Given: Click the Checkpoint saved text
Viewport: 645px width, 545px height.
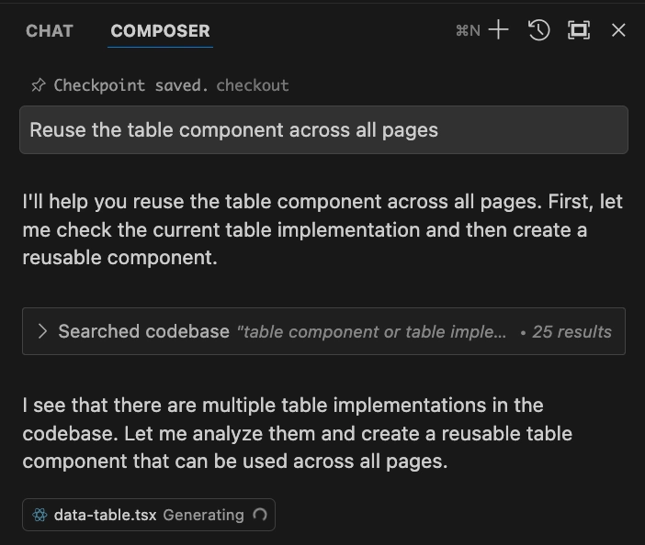Looking at the screenshot, I should click(x=130, y=85).
